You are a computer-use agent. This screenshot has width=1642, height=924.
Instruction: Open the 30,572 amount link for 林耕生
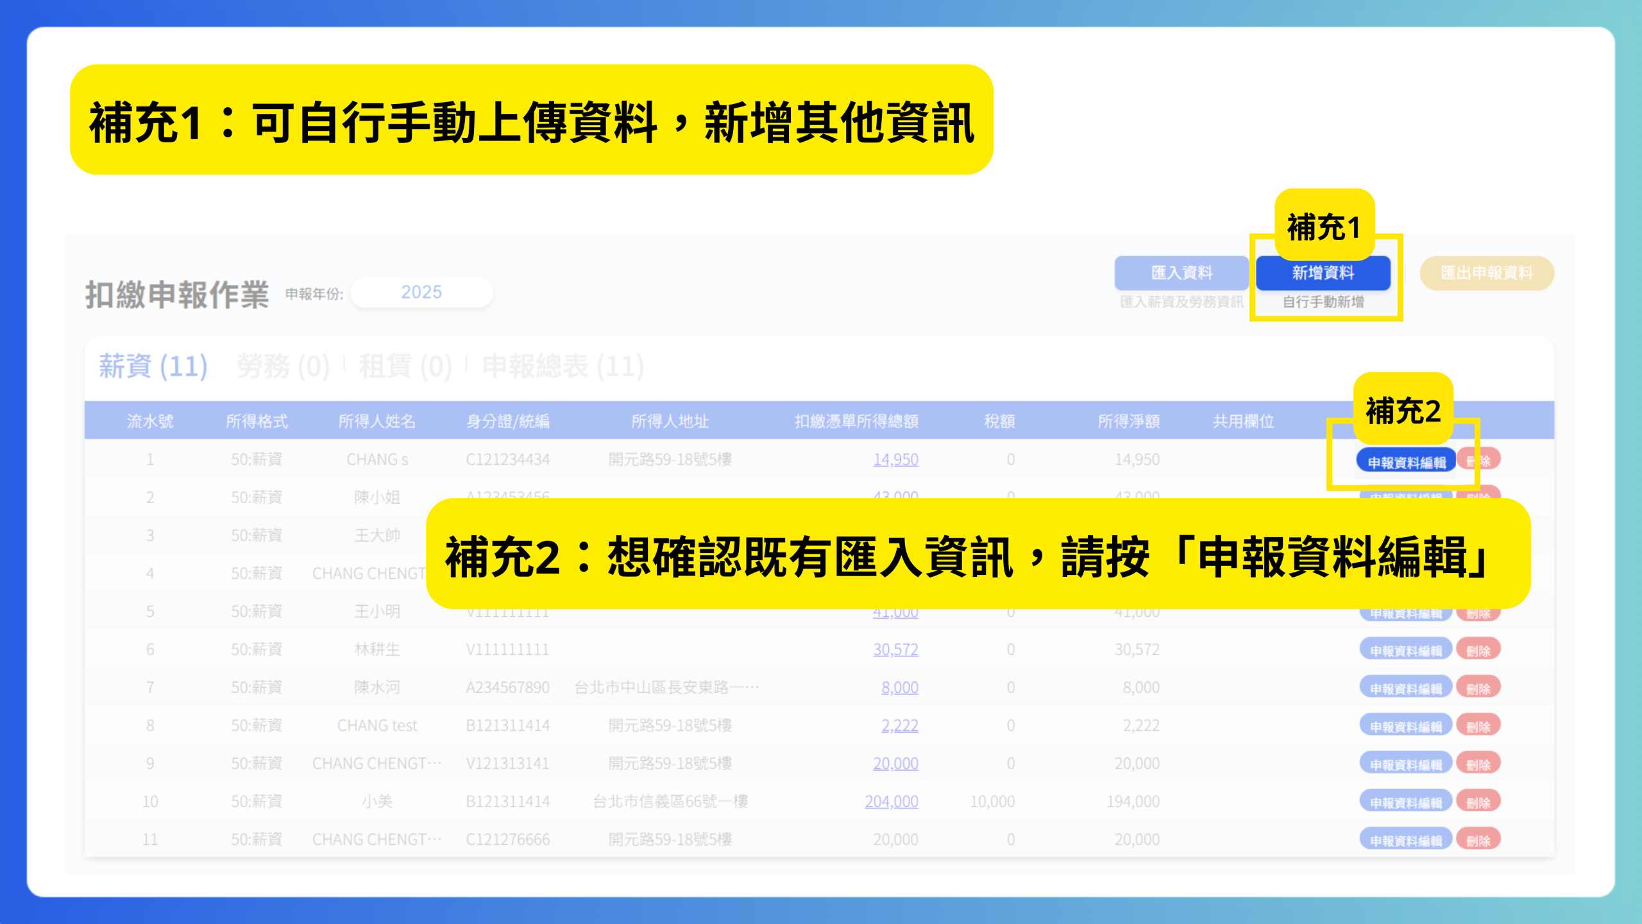pyautogui.click(x=895, y=649)
